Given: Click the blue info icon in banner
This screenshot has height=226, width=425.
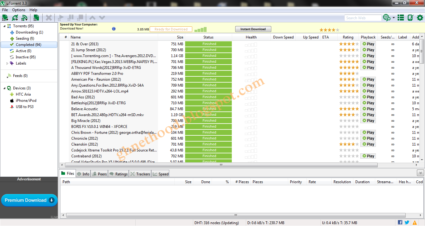Looking at the screenshot, I should [x=114, y=29].
